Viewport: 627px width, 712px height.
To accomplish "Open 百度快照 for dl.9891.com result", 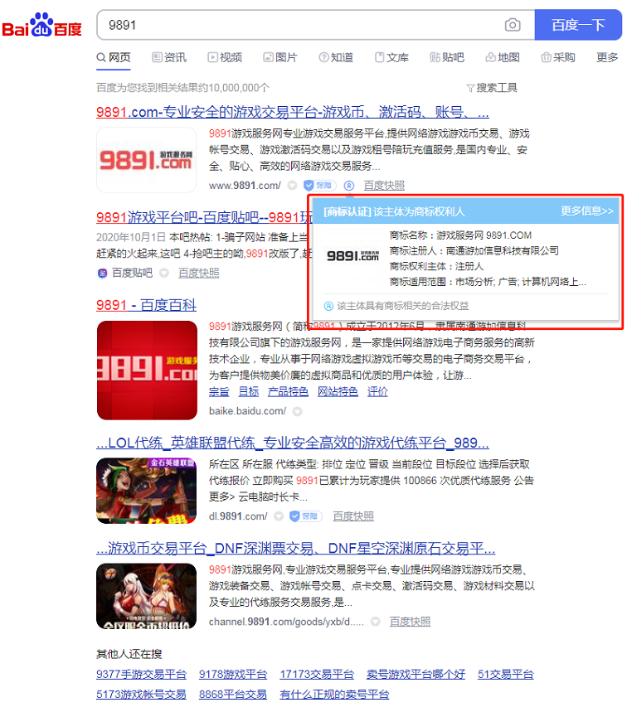I will coord(353,516).
